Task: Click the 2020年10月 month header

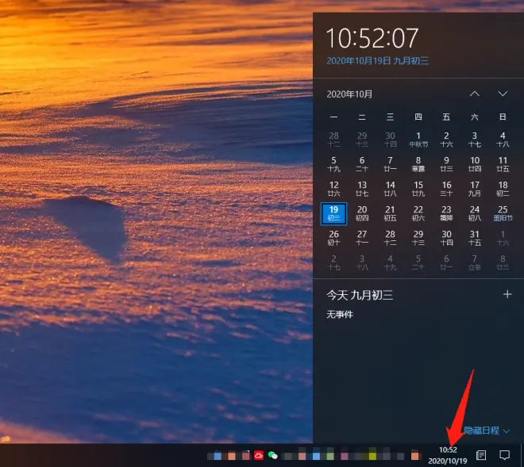Action: [349, 94]
